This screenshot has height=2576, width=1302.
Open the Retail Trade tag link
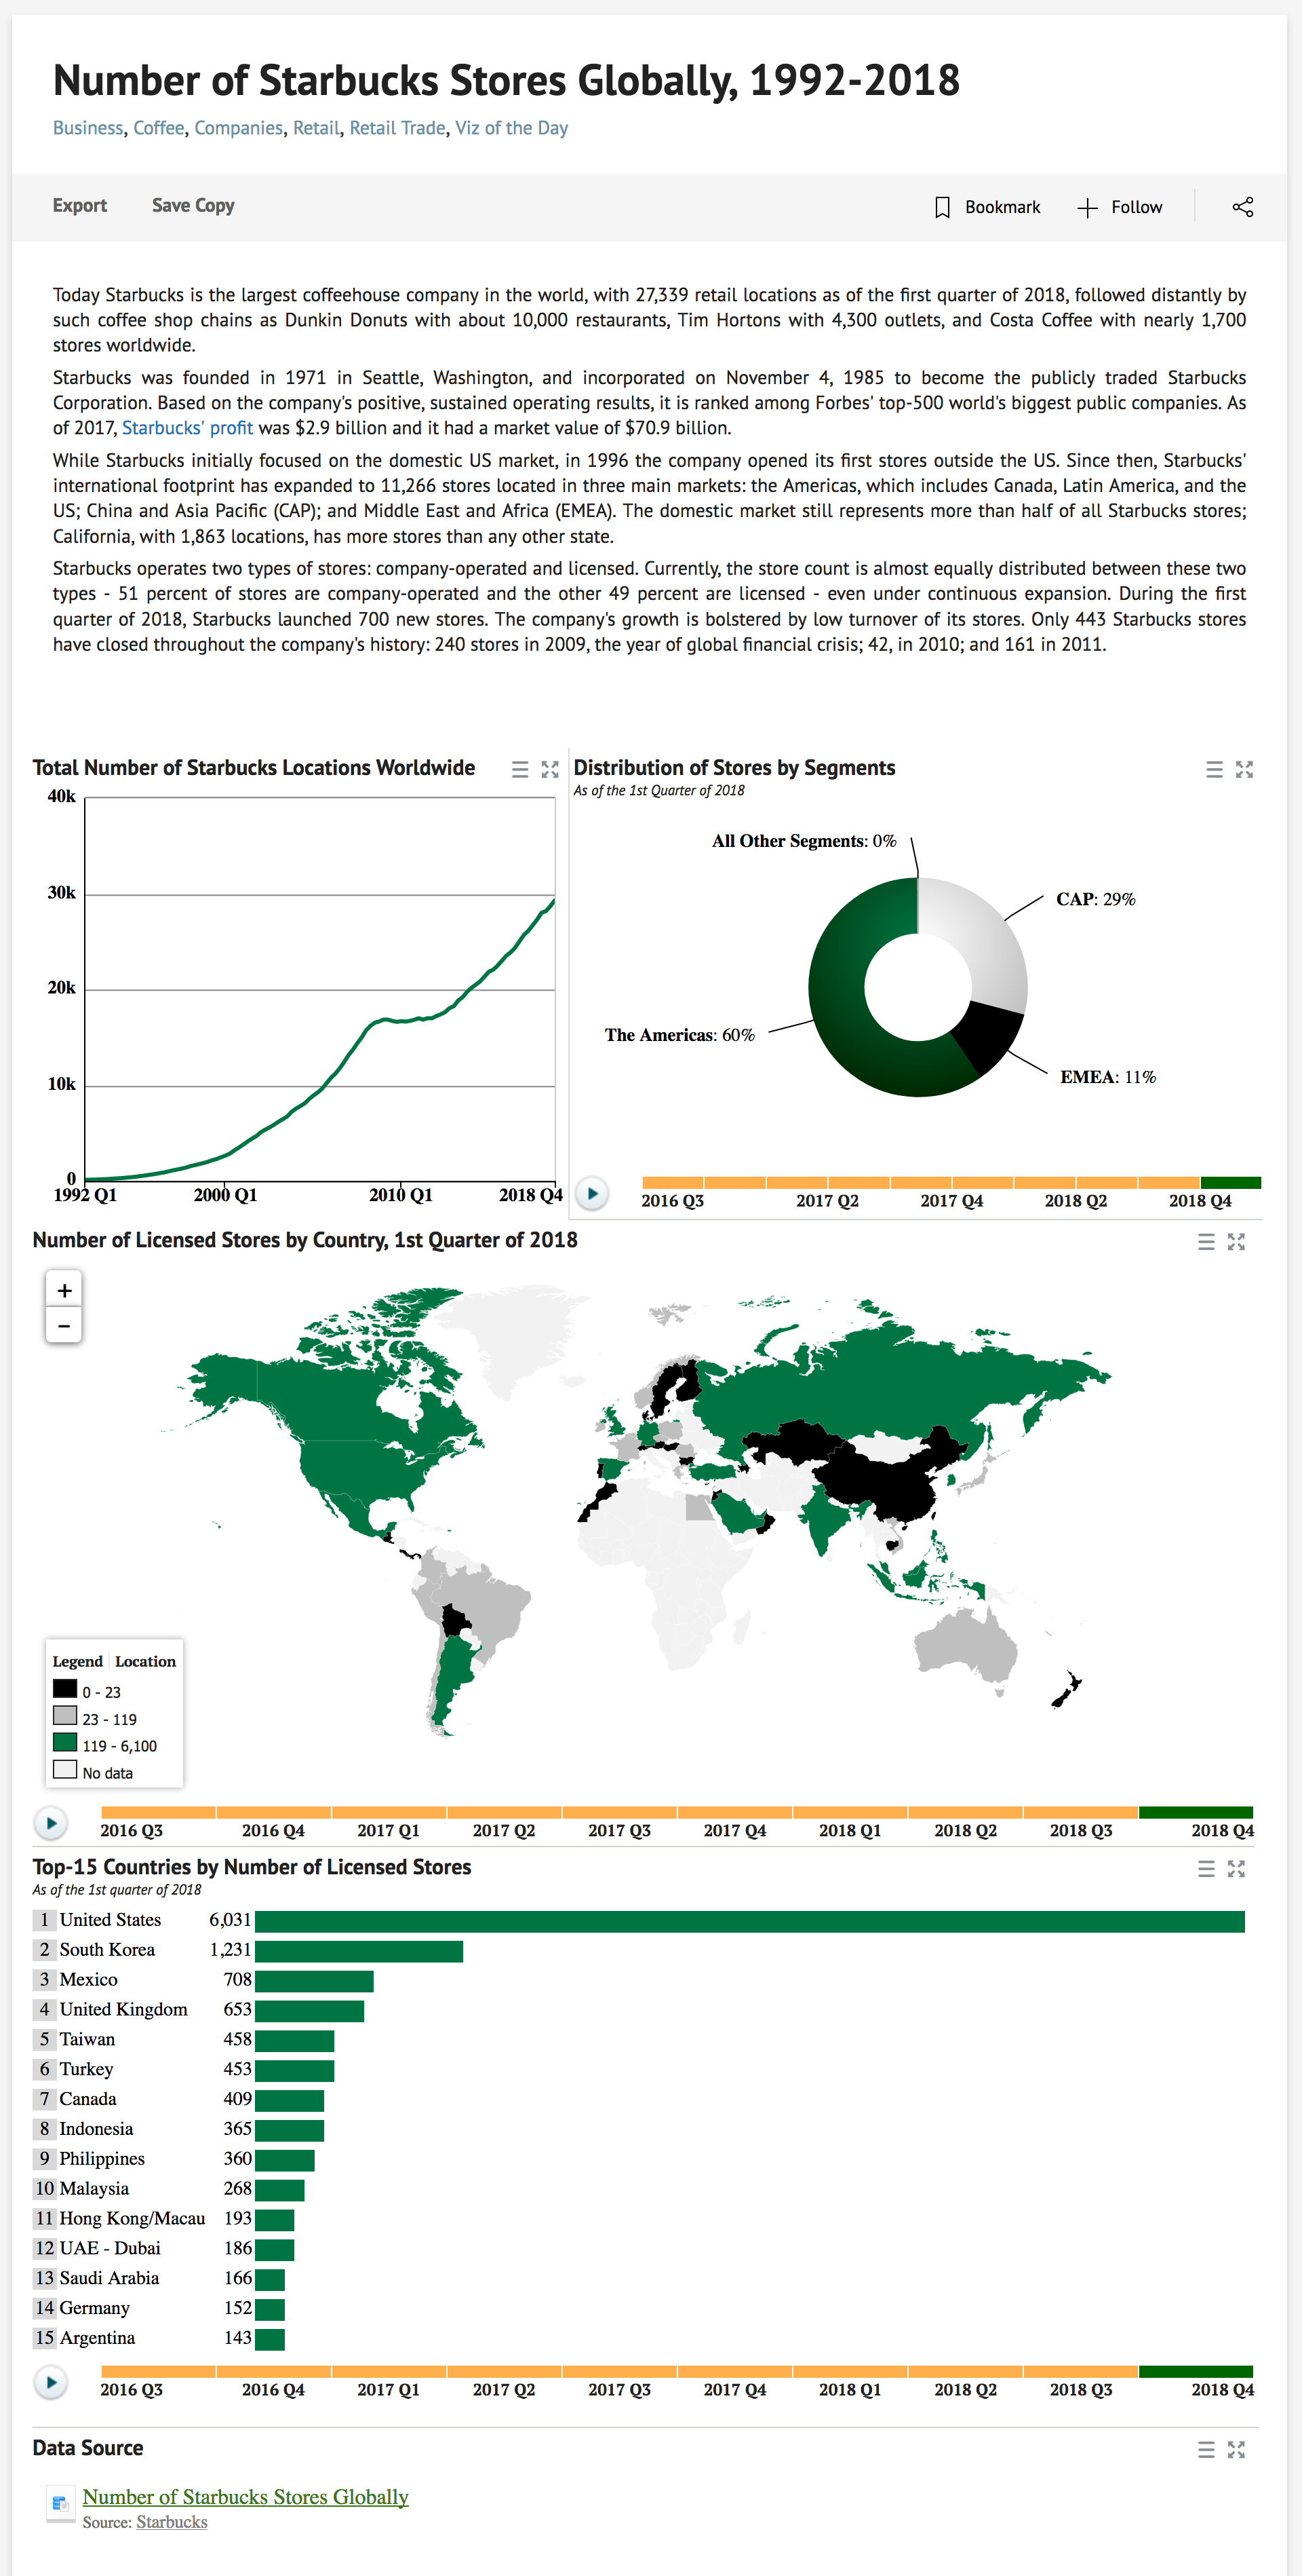click(397, 128)
